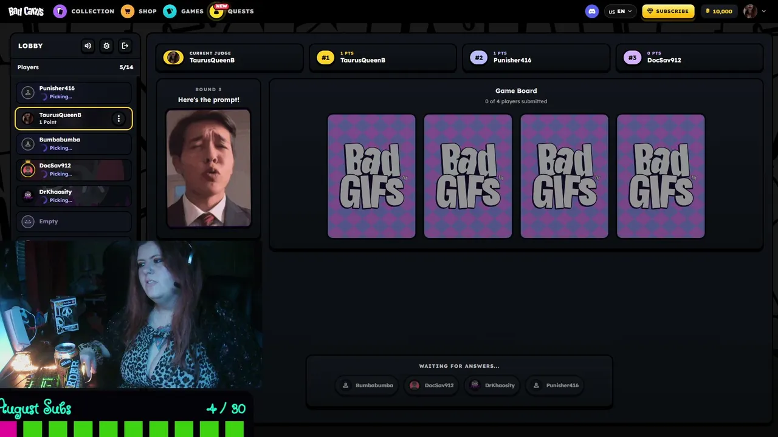
Task: Click the Punisher416 chip under Waiting for Answers
Action: click(555, 385)
